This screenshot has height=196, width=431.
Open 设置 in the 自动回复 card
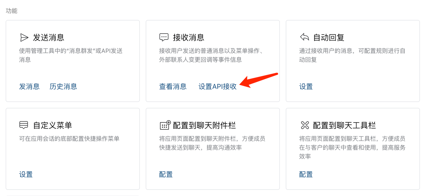tap(306, 87)
